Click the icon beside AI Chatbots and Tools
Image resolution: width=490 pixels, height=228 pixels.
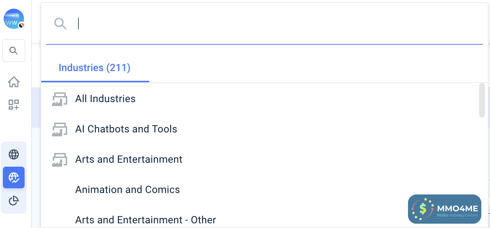[60, 129]
